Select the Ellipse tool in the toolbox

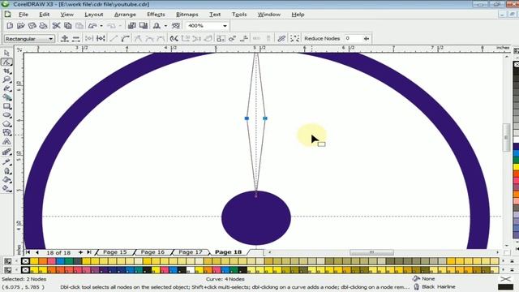6,115
